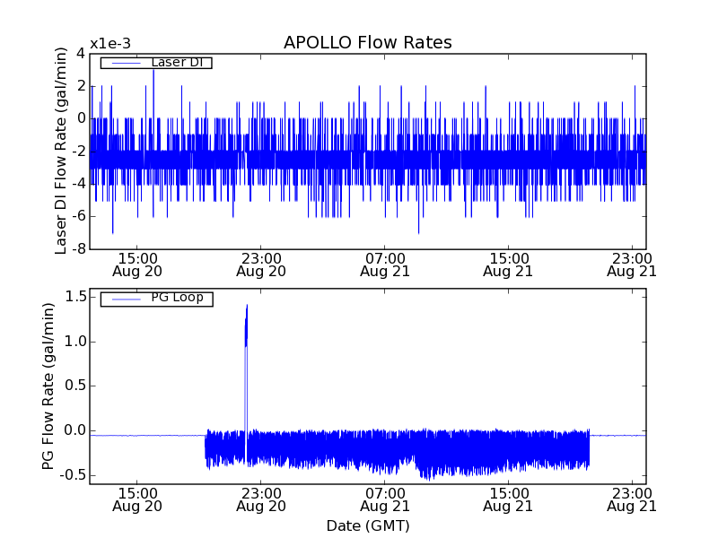Click the flat line at the start of the PG Loop plot
The image size is (718, 538).
coord(144,435)
